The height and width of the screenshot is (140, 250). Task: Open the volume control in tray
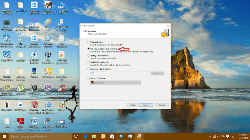coord(219,136)
